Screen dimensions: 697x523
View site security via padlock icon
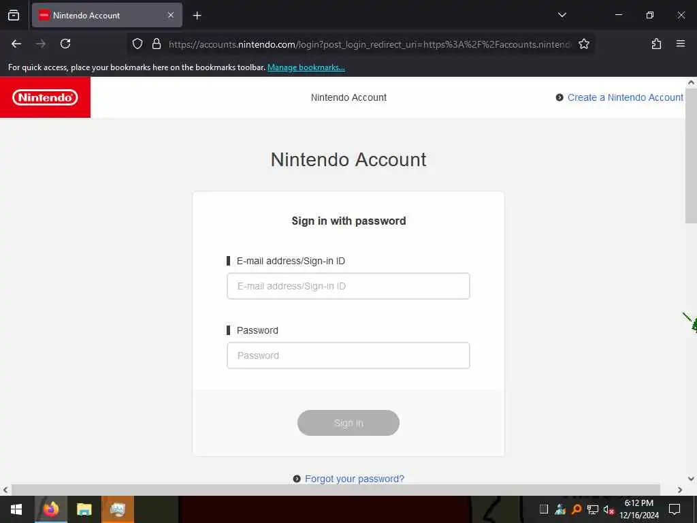click(157, 44)
